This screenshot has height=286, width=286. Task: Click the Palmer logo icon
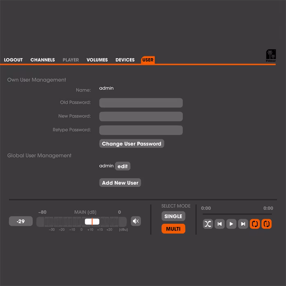tap(270, 56)
